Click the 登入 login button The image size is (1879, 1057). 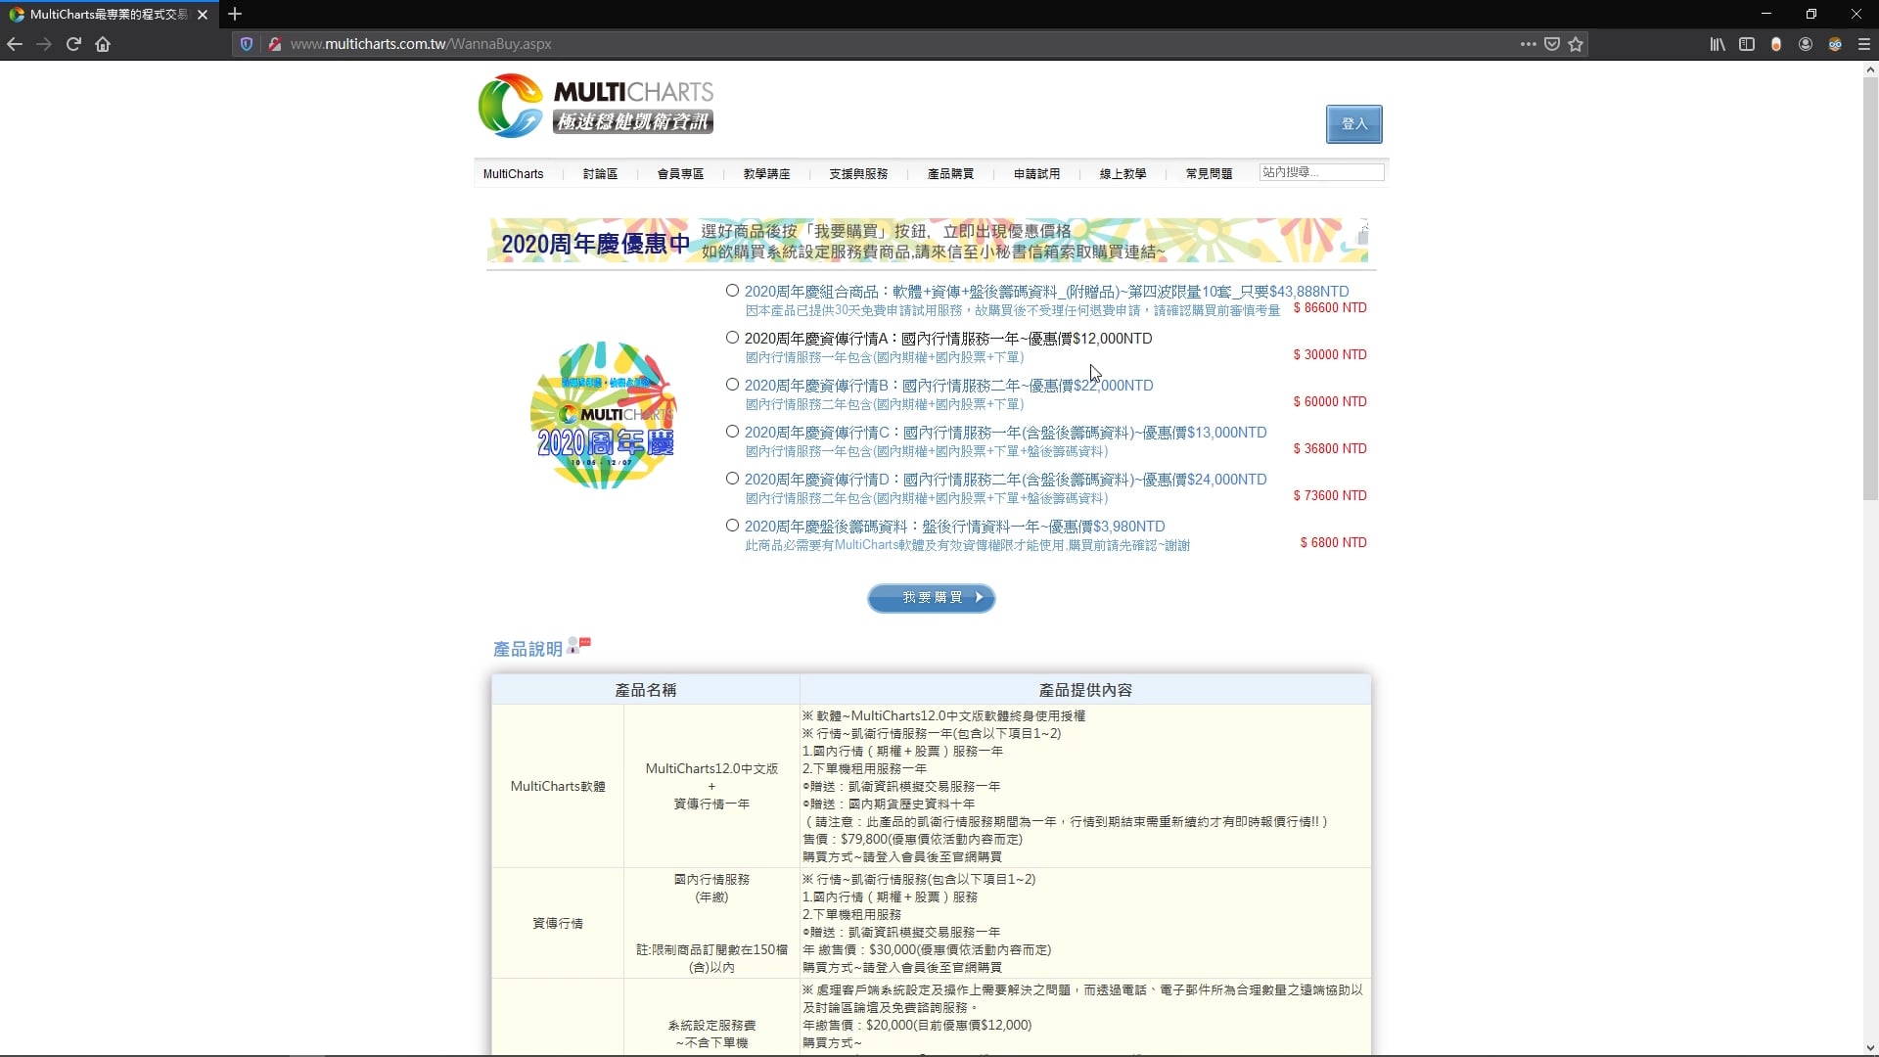click(1353, 124)
